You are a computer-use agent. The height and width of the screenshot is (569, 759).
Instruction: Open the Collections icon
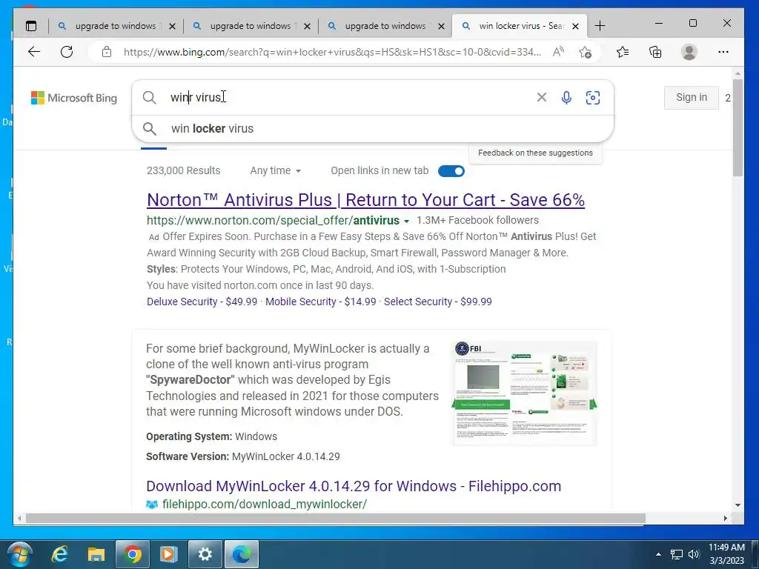[655, 52]
